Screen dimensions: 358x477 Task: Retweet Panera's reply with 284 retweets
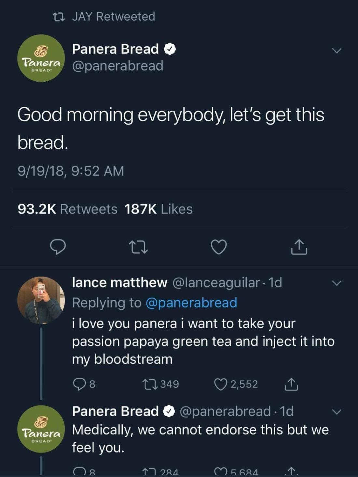(x=150, y=471)
